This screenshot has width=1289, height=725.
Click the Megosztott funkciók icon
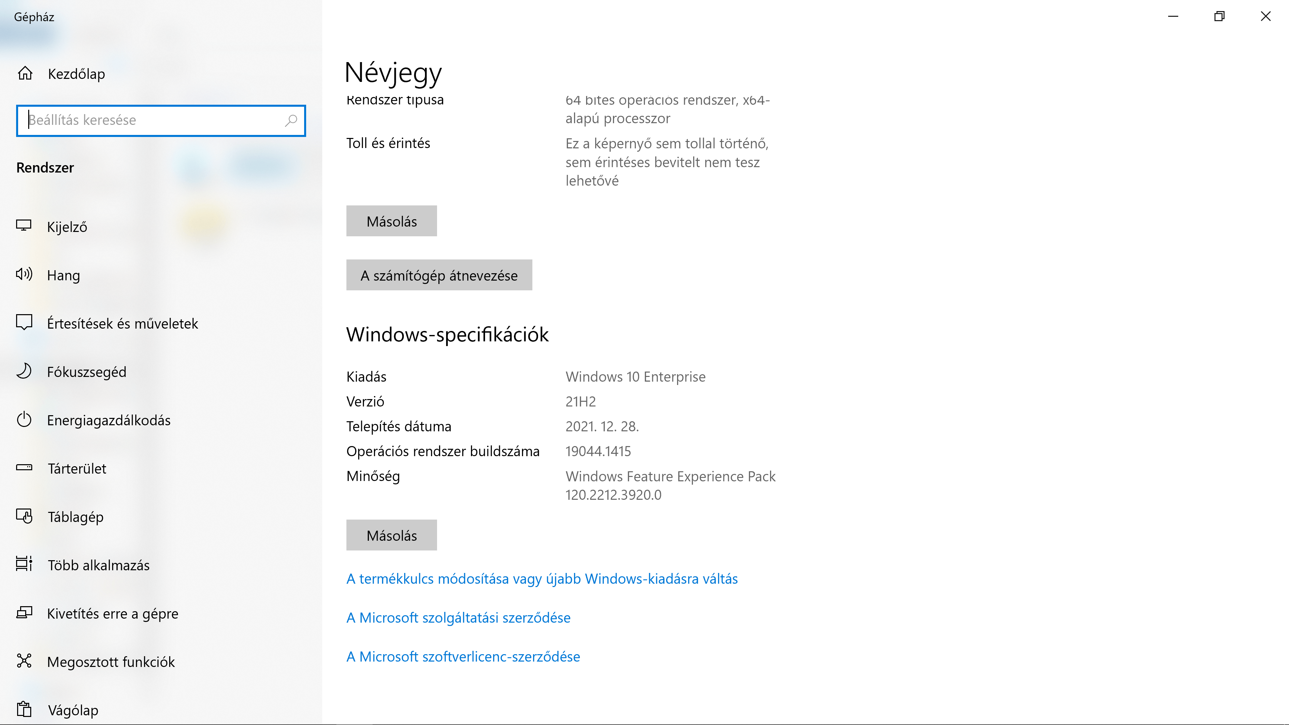(23, 661)
